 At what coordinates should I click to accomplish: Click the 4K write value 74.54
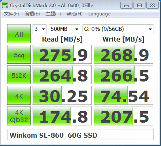[x=123, y=95]
